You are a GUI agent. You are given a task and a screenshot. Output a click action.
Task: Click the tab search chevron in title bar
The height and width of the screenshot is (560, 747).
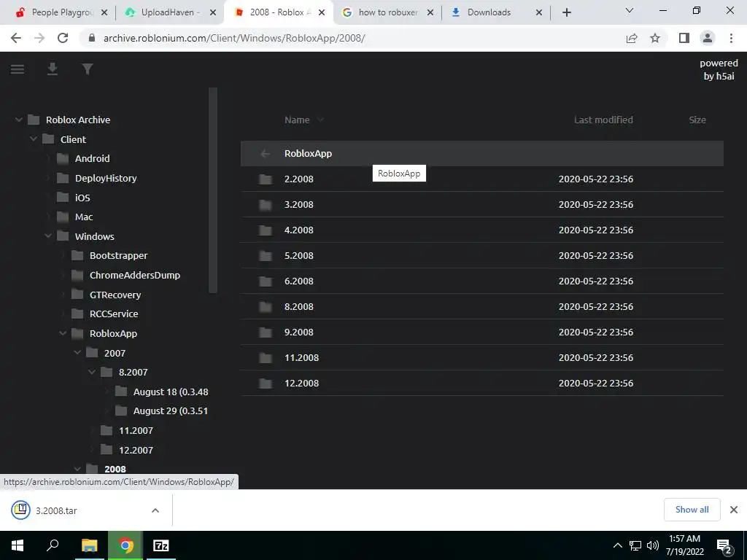point(630,10)
